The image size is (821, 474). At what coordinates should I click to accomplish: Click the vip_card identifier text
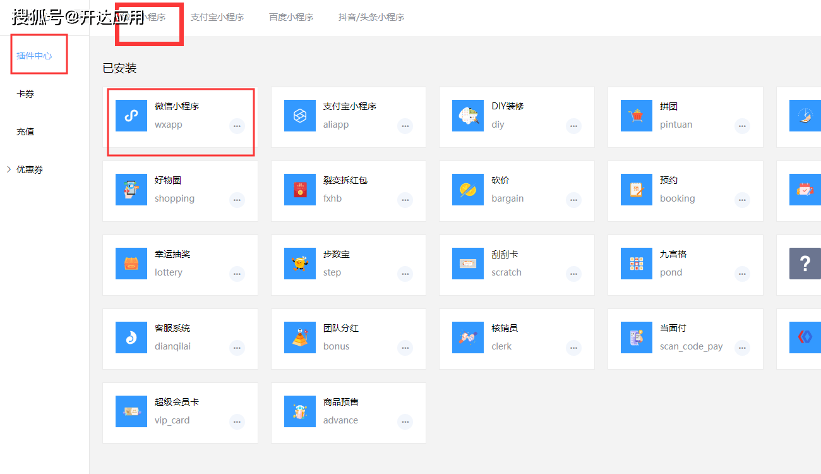point(172,420)
